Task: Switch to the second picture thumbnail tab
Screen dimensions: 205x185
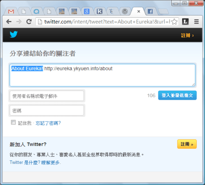Action: pos(74,11)
